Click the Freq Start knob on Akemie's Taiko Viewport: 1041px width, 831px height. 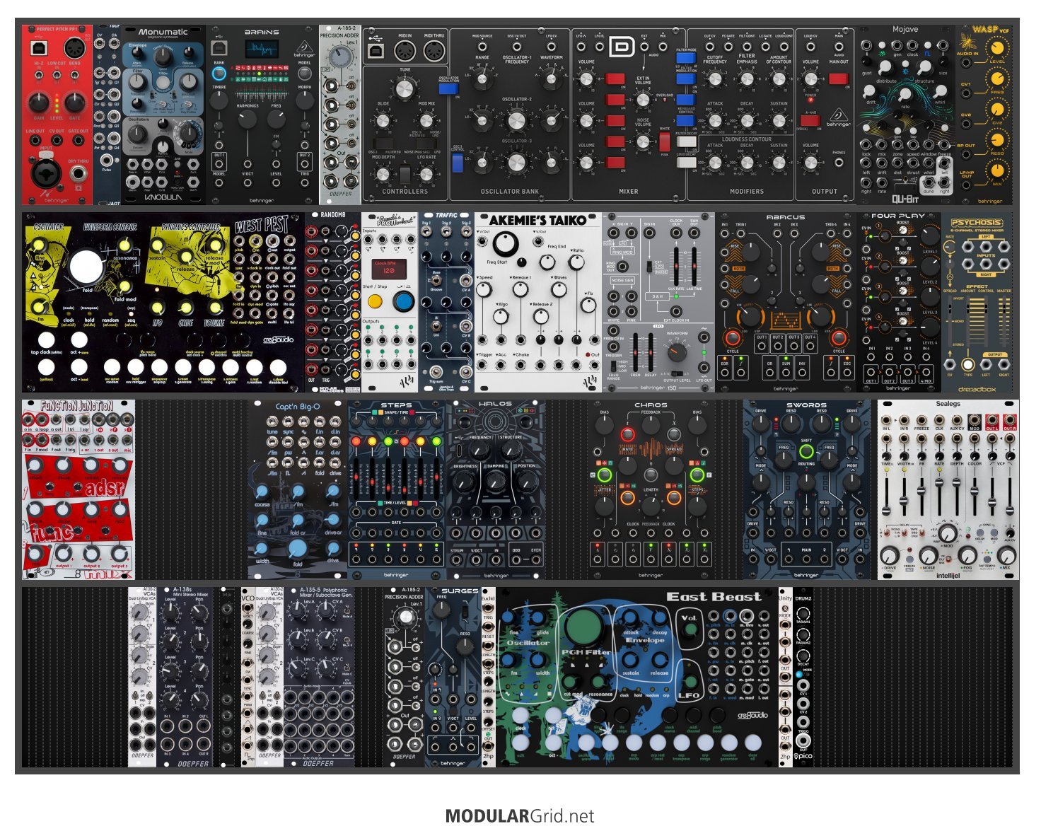(x=506, y=244)
